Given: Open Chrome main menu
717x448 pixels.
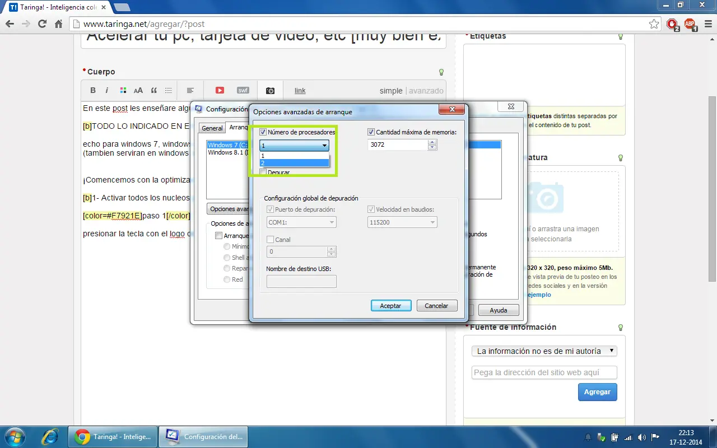Looking at the screenshot, I should click(x=707, y=24).
